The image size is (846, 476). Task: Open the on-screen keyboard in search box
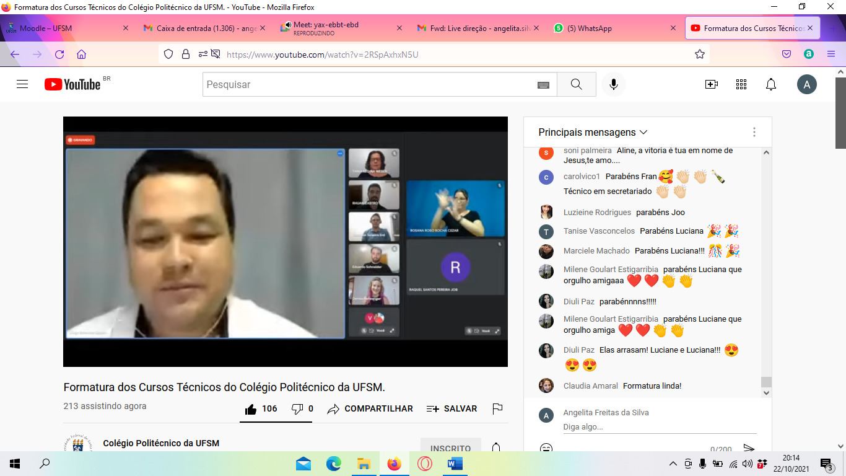543,85
